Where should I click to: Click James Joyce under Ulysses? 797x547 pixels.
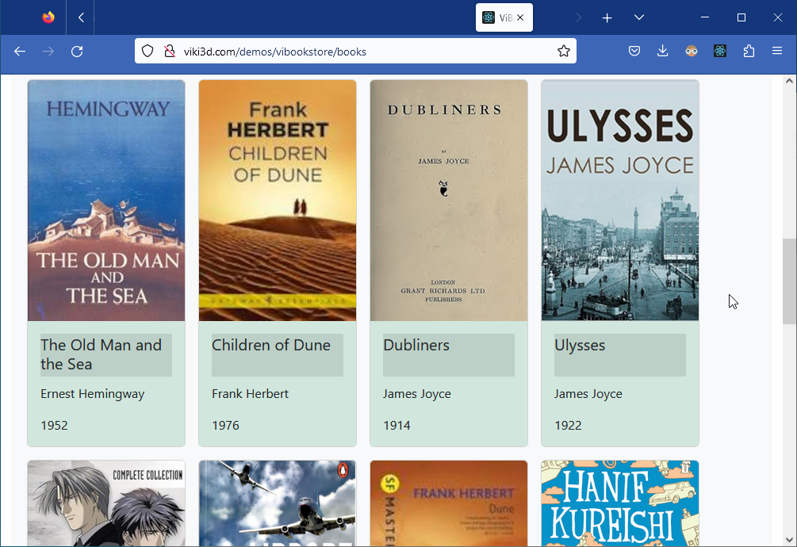(588, 394)
